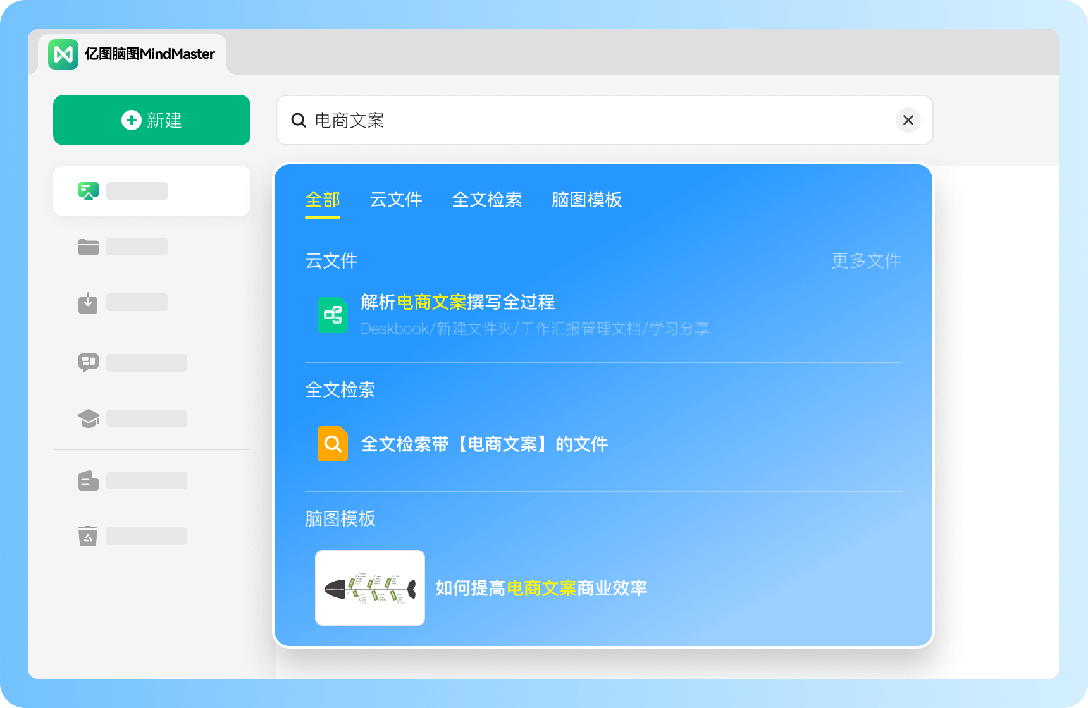Click the search magnifier icon
This screenshot has width=1088, height=708.
point(299,120)
